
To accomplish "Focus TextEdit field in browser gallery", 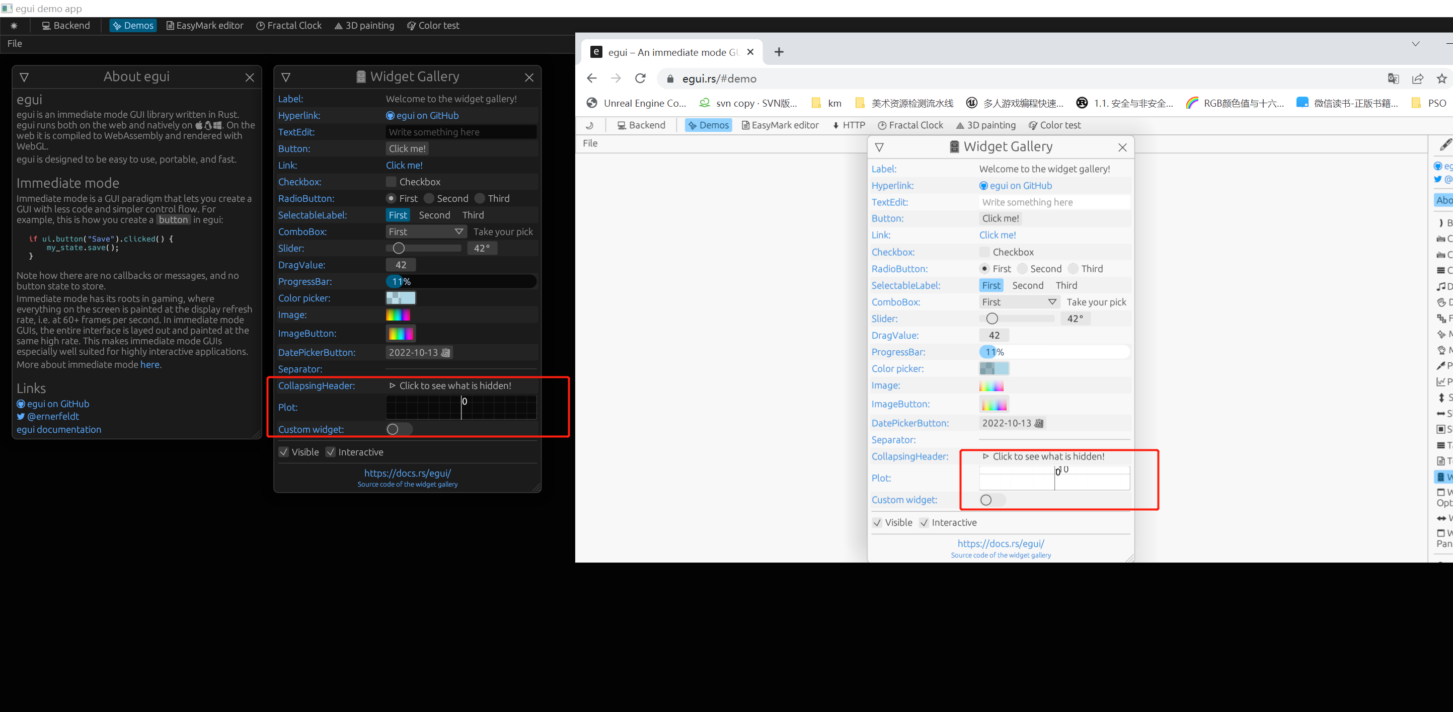I will (x=1055, y=202).
